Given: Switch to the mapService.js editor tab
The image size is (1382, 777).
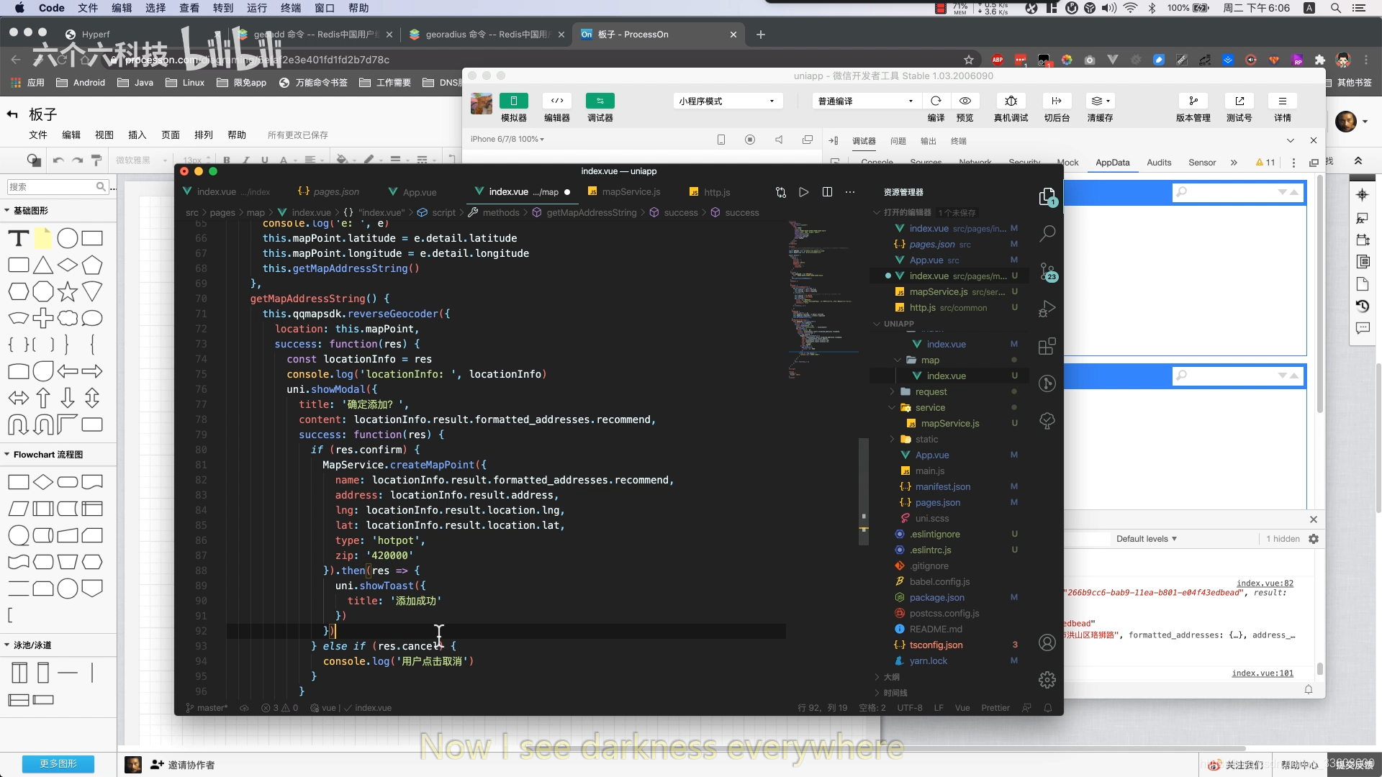Looking at the screenshot, I should 631,192.
